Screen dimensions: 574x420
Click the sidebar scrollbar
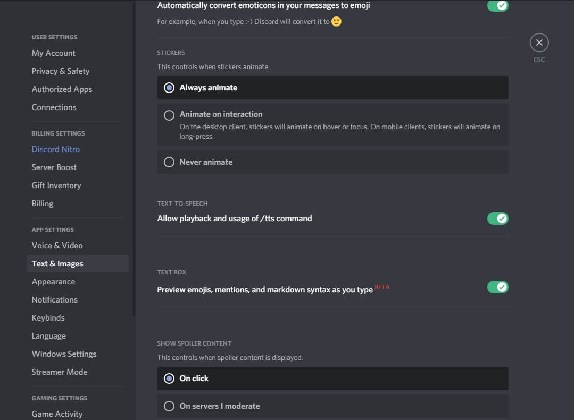coord(134,159)
